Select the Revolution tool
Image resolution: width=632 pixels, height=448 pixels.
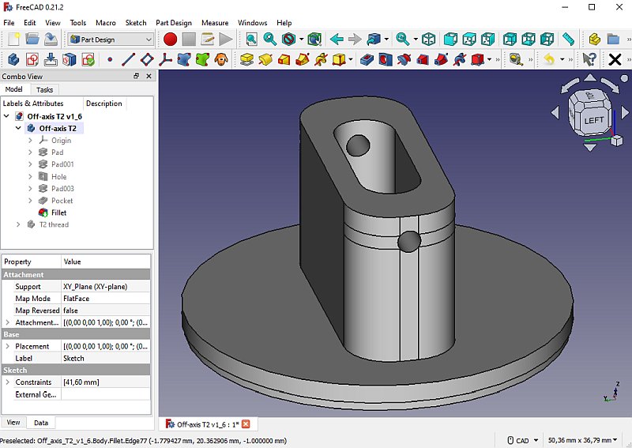(265, 60)
